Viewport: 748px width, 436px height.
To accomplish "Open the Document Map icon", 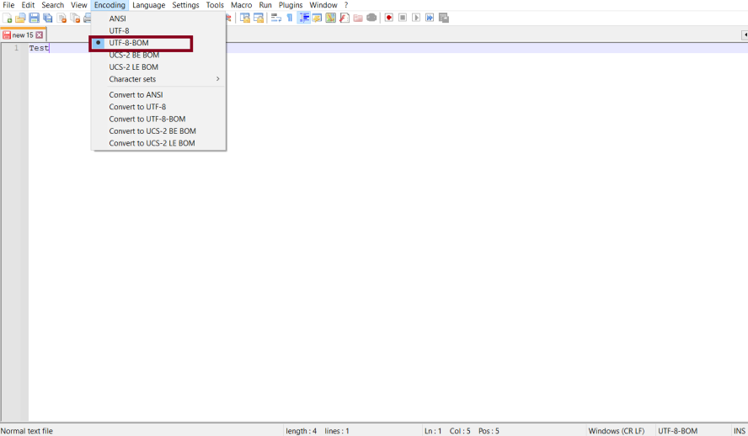I will pyautogui.click(x=330, y=18).
